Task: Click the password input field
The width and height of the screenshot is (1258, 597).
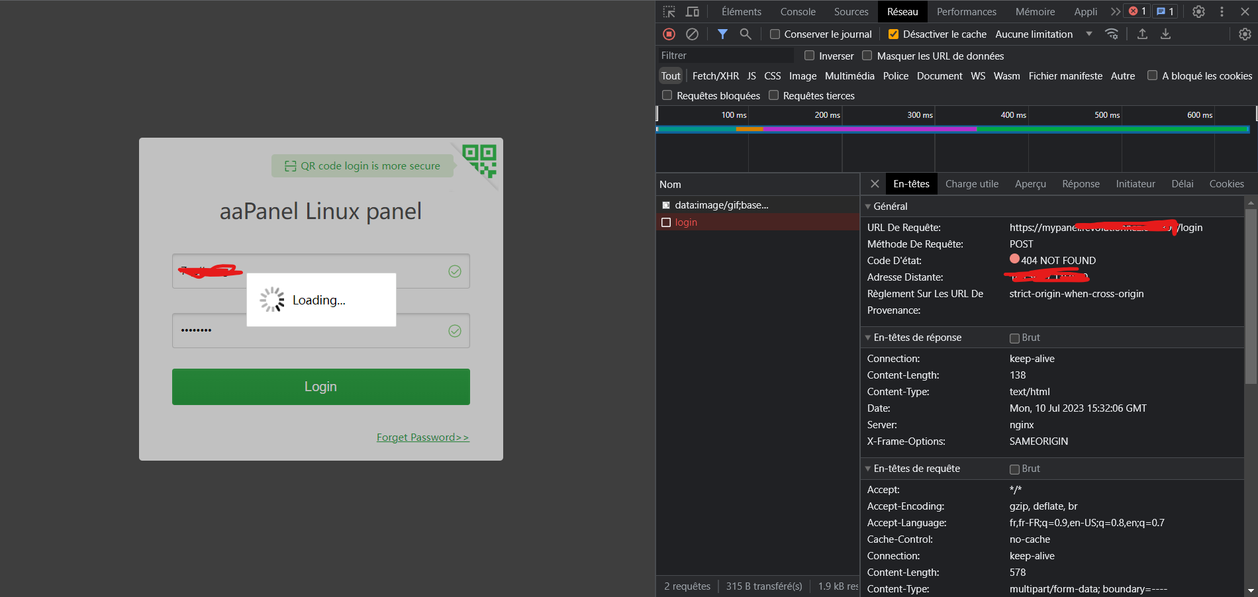Action: click(x=321, y=331)
